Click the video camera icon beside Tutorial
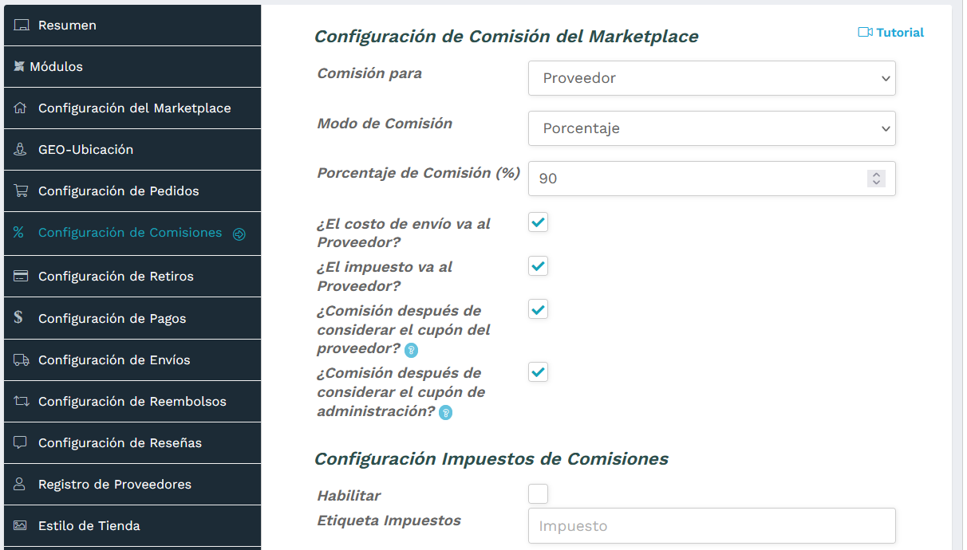Viewport: 967px width, 550px height. pyautogui.click(x=865, y=32)
